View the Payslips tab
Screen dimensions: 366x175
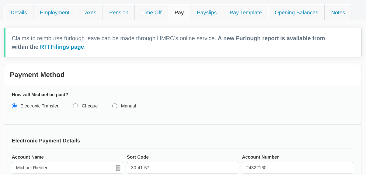207,12
